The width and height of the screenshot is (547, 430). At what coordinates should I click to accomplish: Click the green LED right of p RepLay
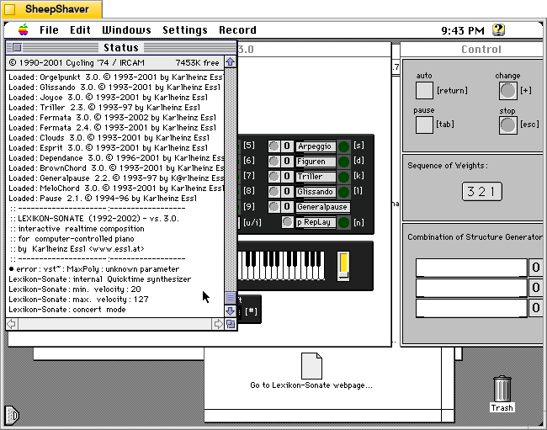pyautogui.click(x=343, y=222)
